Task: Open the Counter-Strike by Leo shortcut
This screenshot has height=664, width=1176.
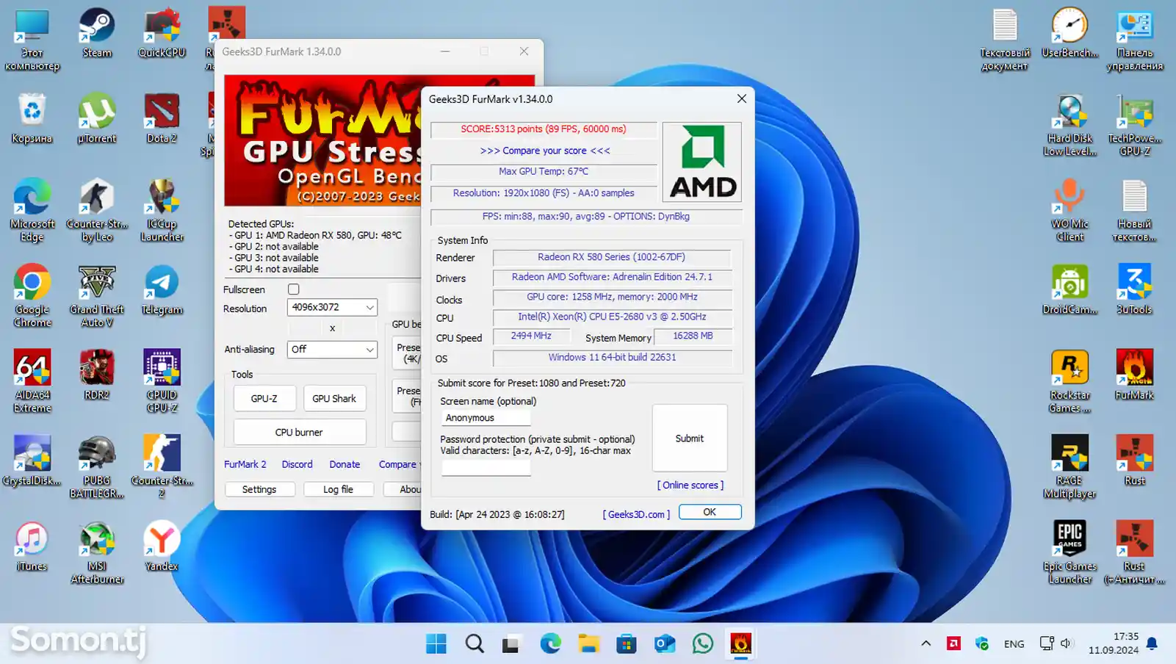Action: (97, 209)
